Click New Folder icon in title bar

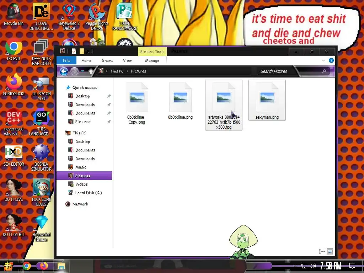point(82,51)
